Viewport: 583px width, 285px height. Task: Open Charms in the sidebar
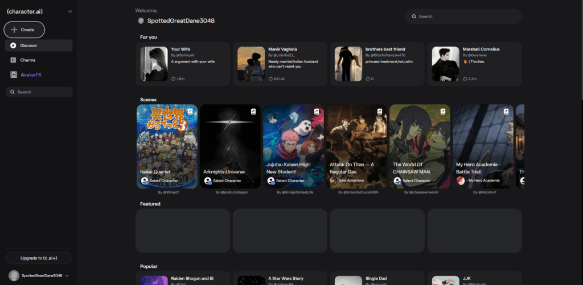pyautogui.click(x=39, y=60)
